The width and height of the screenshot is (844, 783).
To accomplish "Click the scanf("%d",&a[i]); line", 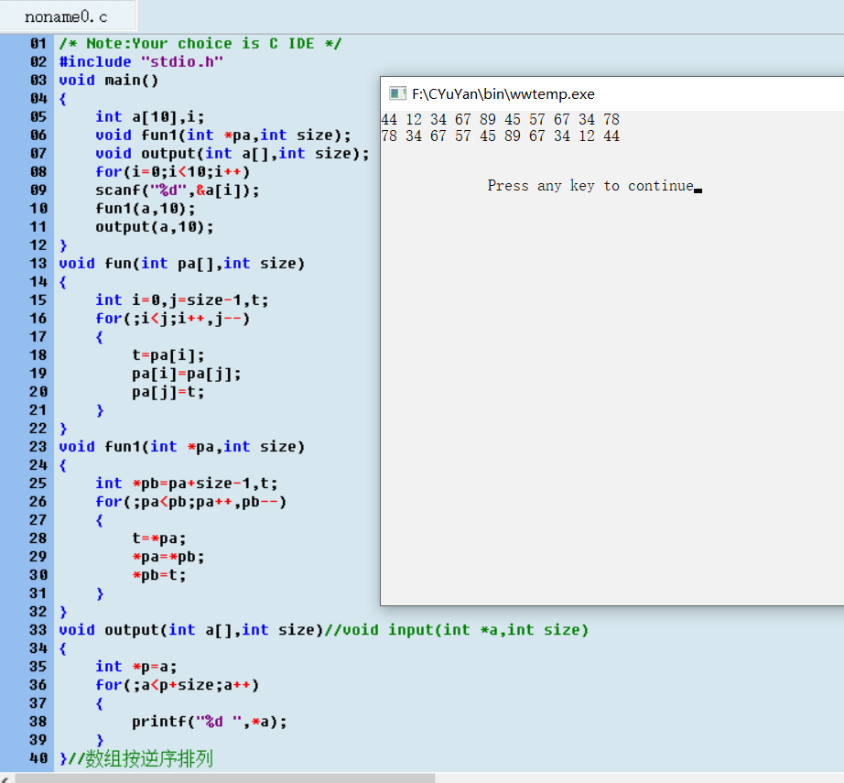I will tap(177, 190).
